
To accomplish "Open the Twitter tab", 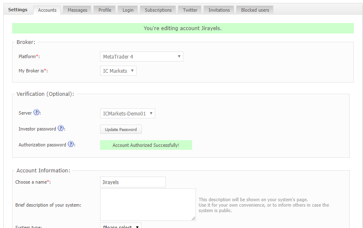I will 190,10.
